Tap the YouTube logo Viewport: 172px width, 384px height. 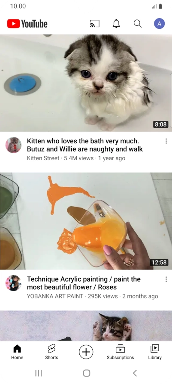(27, 24)
